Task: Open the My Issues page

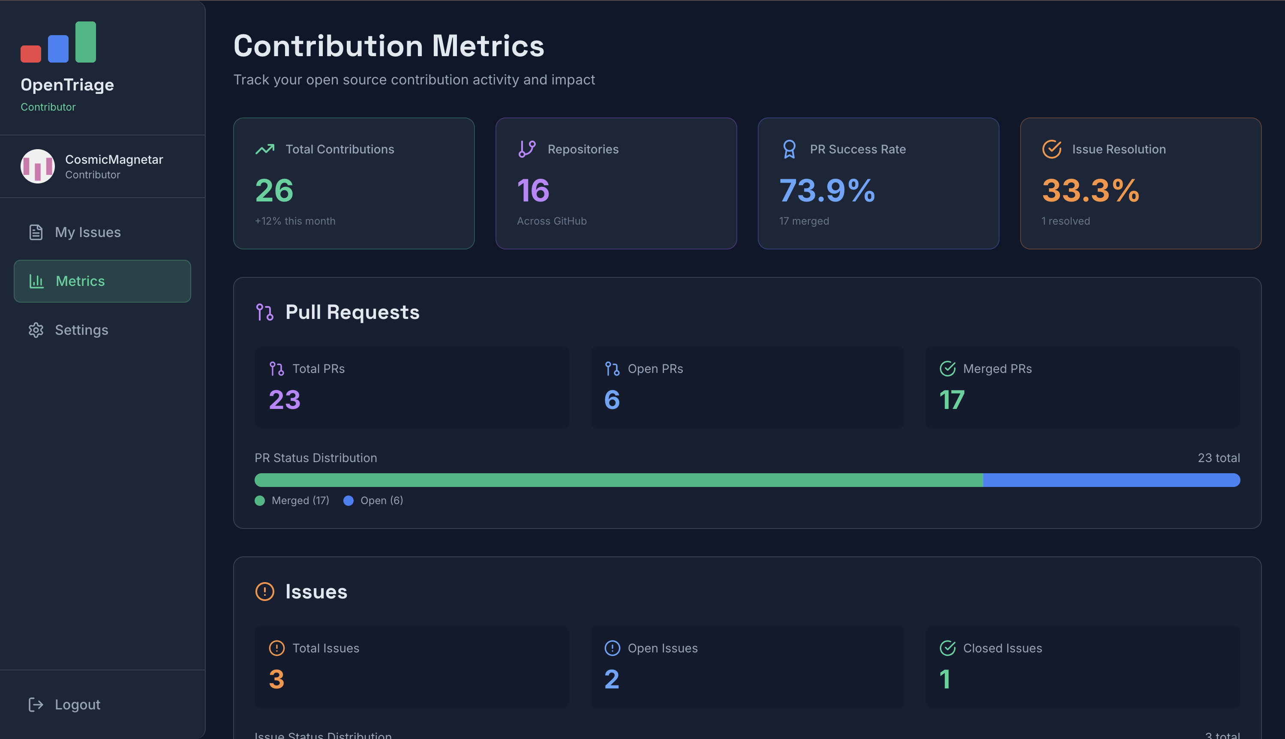Action: [87, 232]
